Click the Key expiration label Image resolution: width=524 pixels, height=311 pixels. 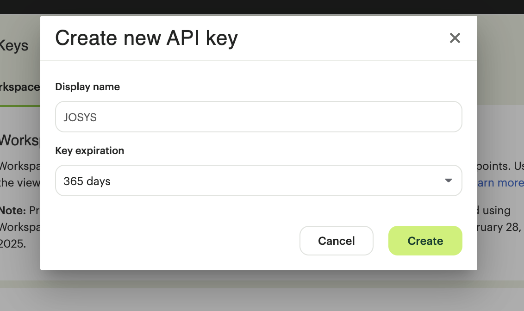tap(89, 151)
